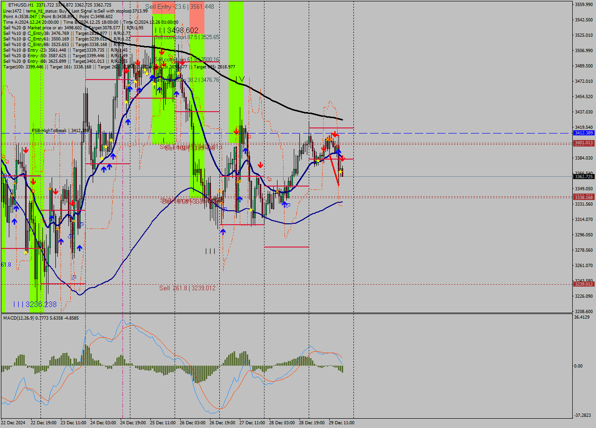The image size is (596, 428).
Task: Click the '26 Dec 03:00' time axis label
Action: 192,422
